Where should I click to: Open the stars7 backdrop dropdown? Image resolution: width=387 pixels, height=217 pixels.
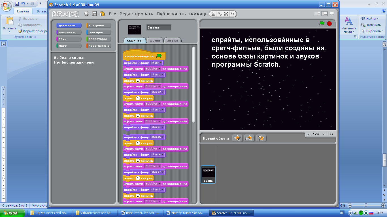point(157,172)
